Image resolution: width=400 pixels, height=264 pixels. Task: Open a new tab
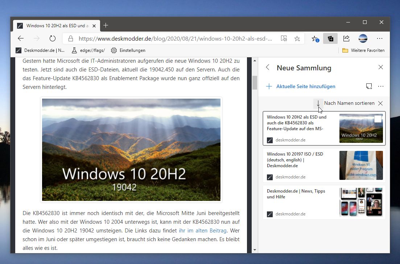[106, 25]
